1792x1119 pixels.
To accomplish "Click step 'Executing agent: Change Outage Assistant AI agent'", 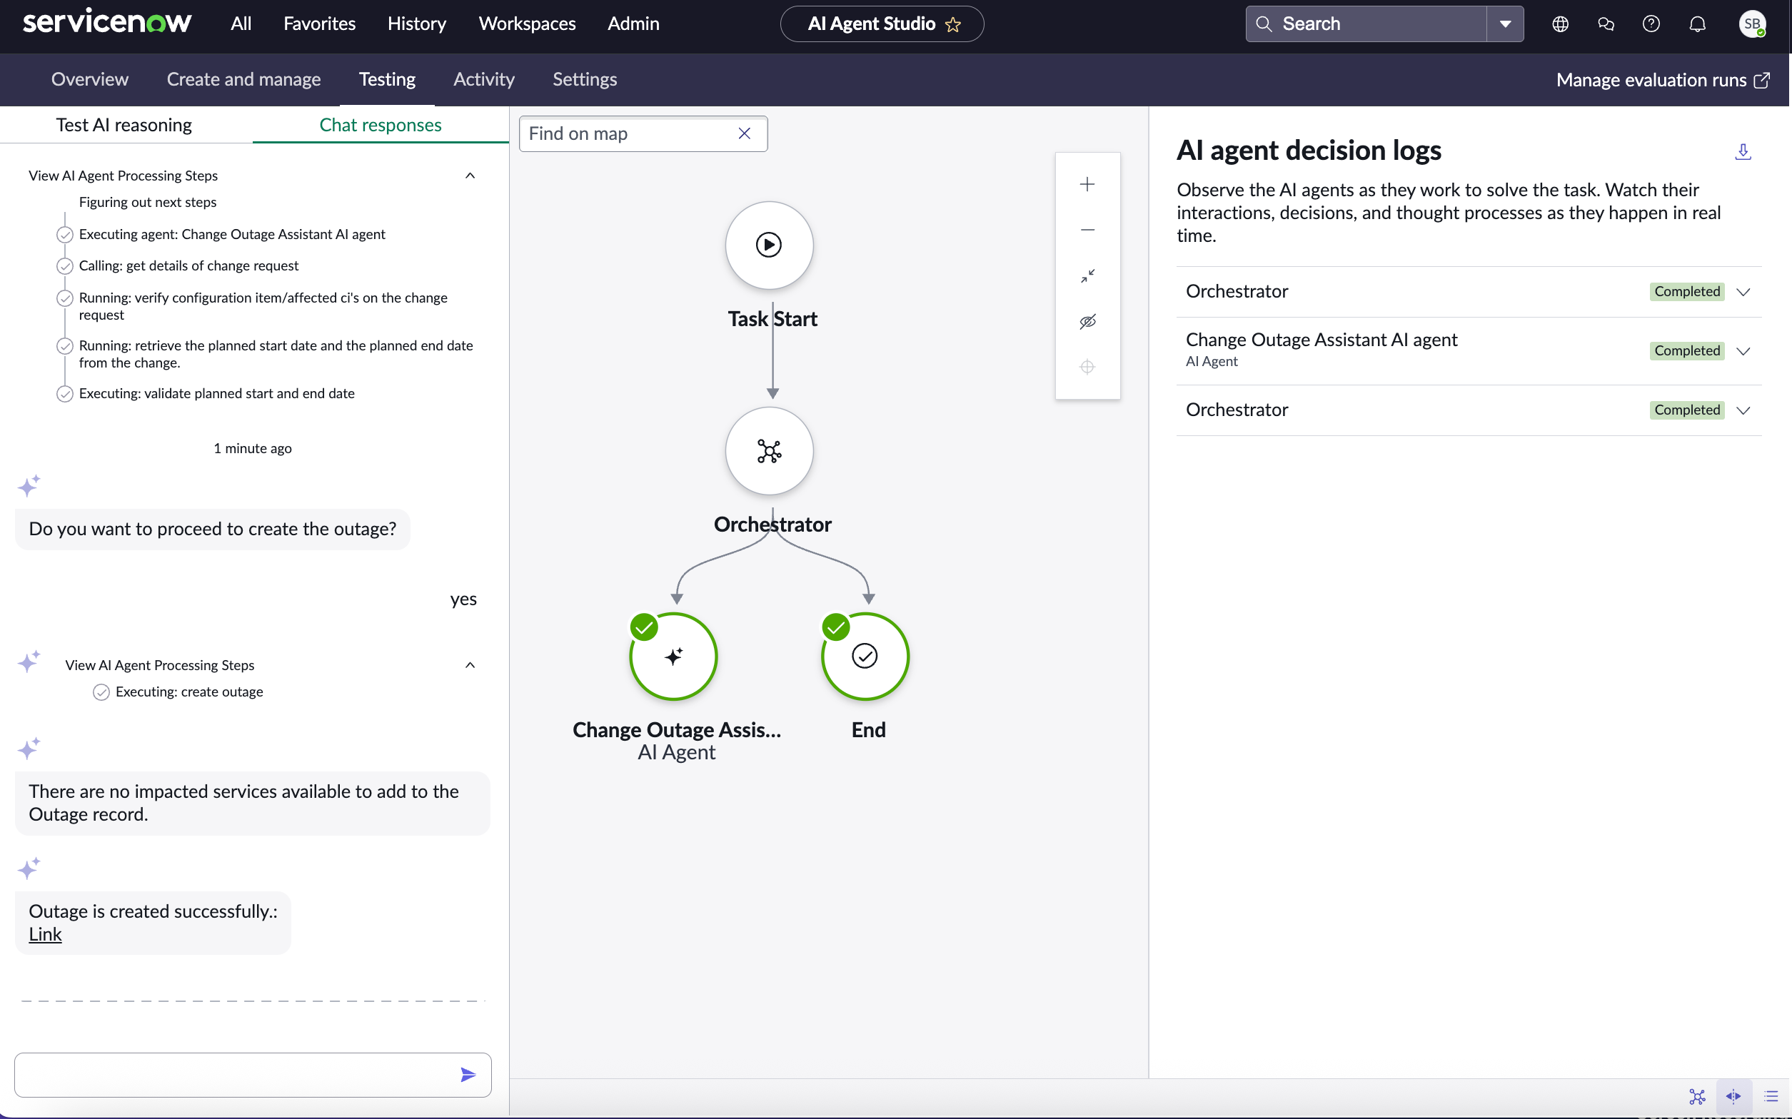I will tap(233, 235).
